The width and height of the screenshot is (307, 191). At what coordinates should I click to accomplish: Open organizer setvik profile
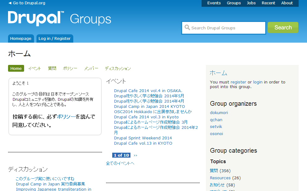tap(216, 127)
